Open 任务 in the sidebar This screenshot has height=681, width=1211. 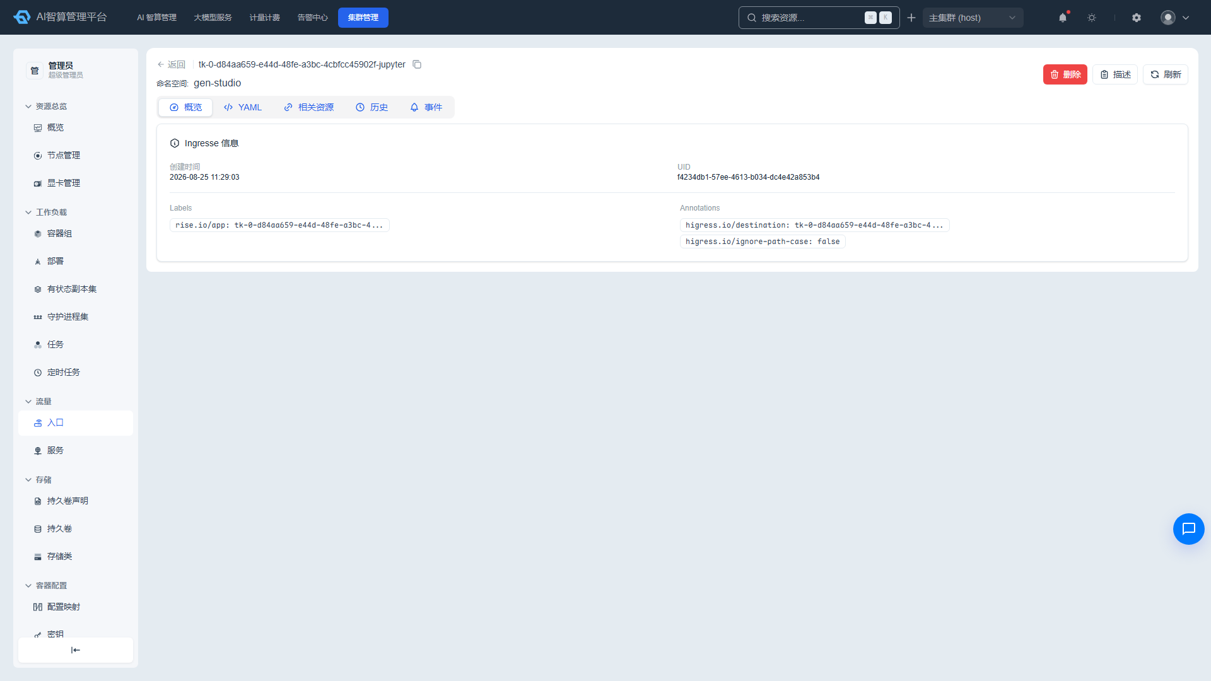coord(76,344)
